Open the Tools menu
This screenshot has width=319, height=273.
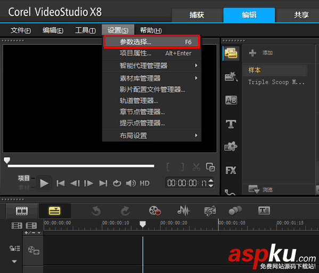(85, 30)
